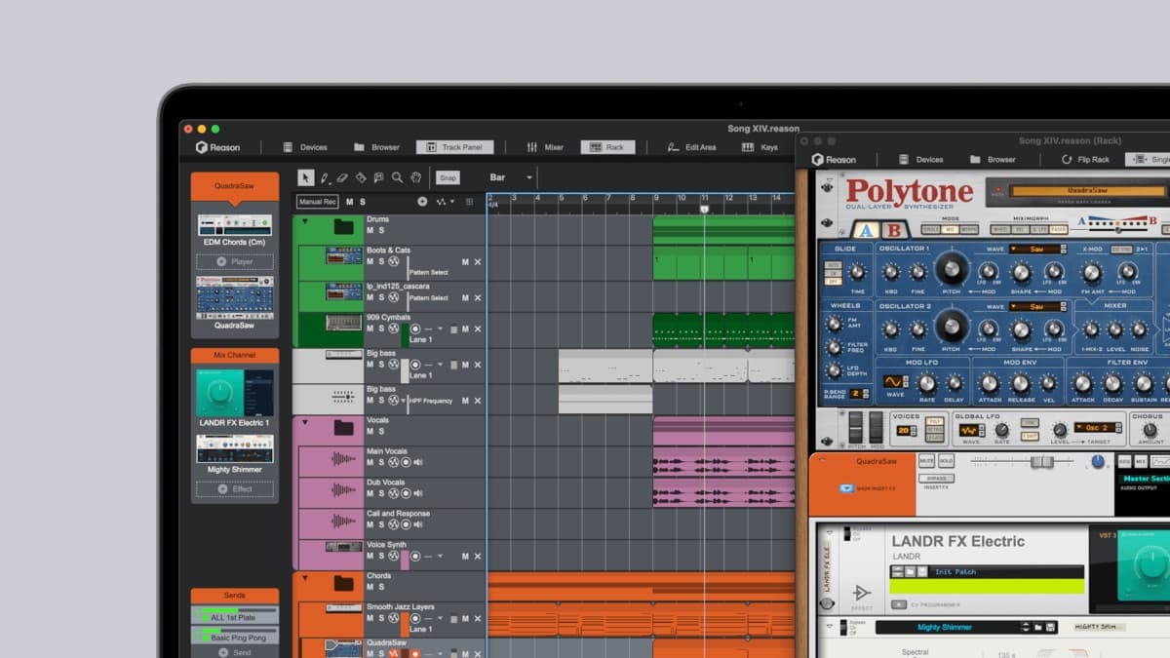
Task: Select the Pencil tool
Action: (324, 177)
